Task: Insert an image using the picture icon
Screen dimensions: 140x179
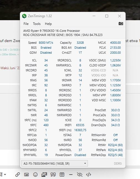Action: pyautogui.click(x=26, y=175)
